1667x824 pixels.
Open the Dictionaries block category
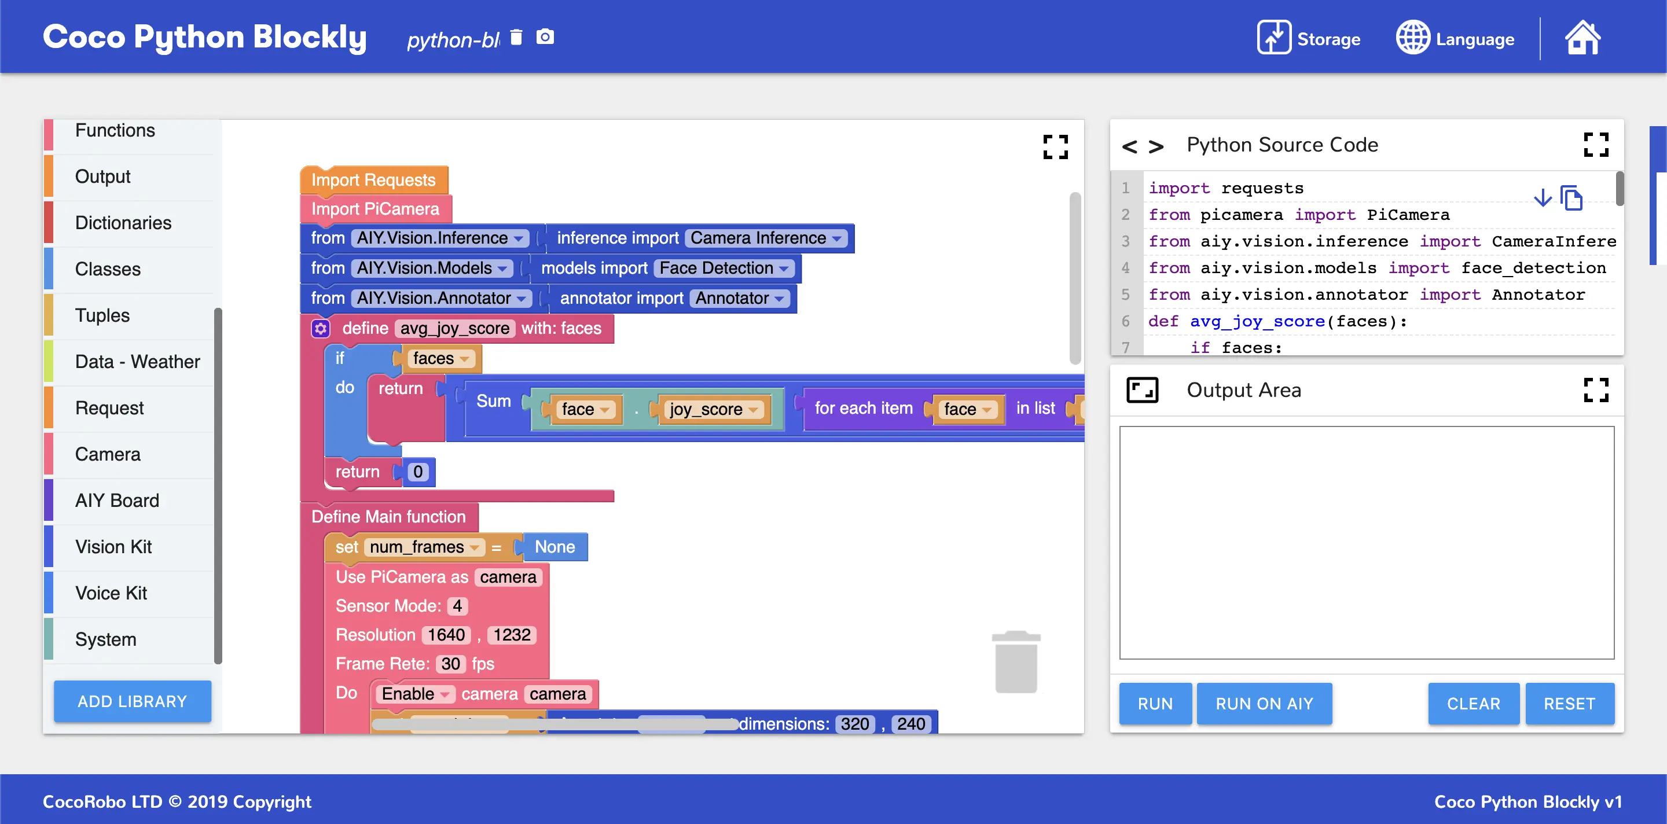pos(123,223)
